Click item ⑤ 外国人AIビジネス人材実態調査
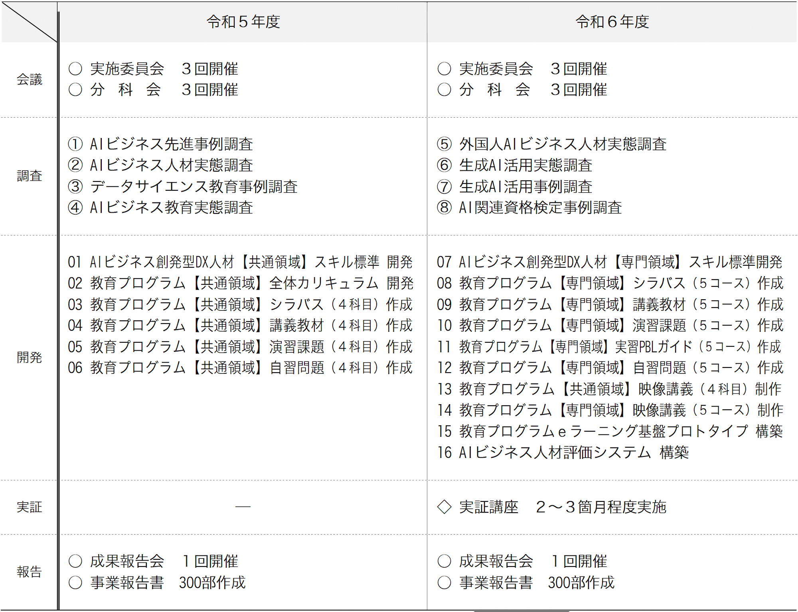The height and width of the screenshot is (612, 798). (x=552, y=144)
